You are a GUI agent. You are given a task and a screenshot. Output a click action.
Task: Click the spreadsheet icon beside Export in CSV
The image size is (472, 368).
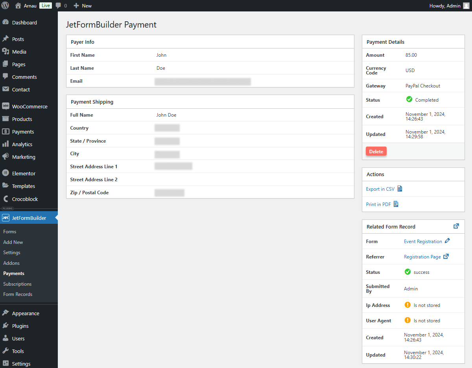point(400,189)
